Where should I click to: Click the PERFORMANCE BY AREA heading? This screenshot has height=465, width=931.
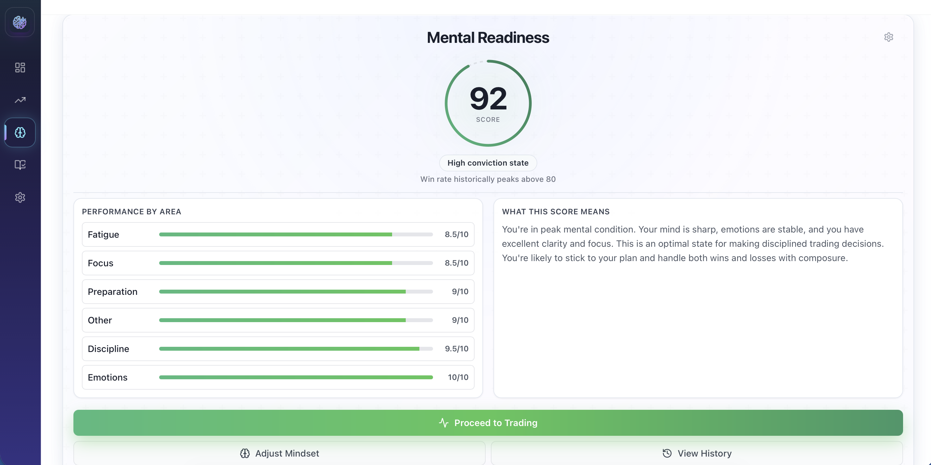point(132,212)
